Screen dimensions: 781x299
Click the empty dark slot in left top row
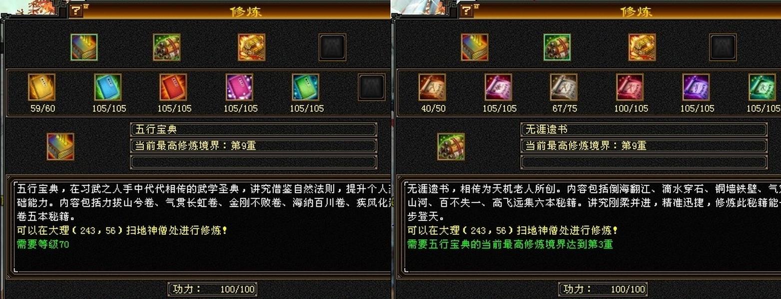tap(332, 47)
